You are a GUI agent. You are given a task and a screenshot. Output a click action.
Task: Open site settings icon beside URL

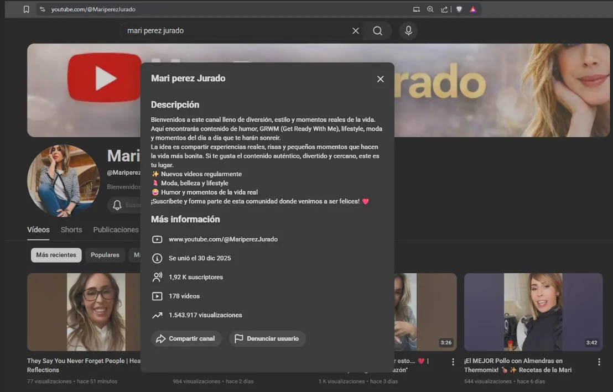click(43, 9)
